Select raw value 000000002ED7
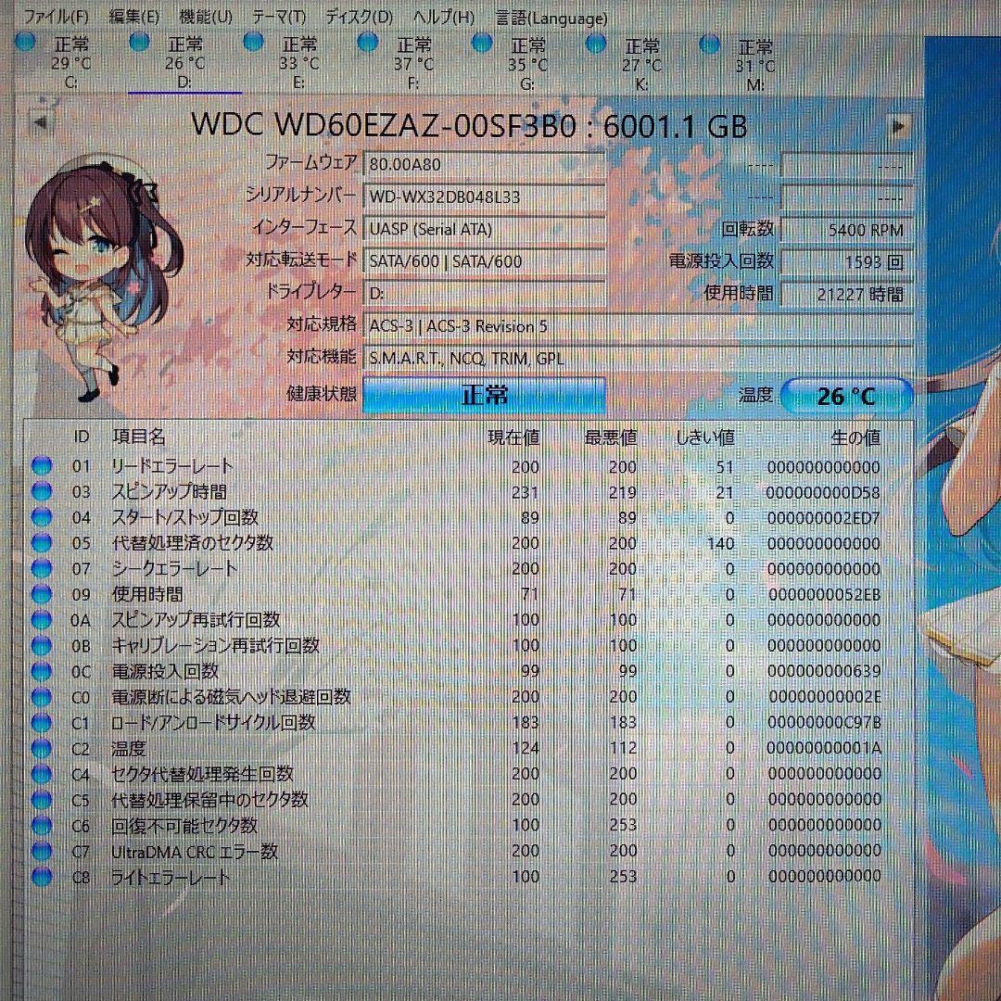 click(824, 518)
